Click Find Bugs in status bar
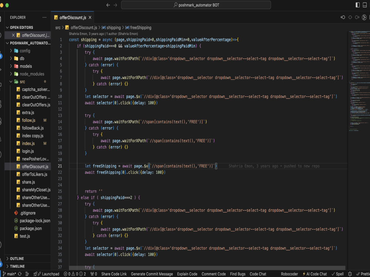Image resolution: width=370 pixels, height=277 pixels. (x=238, y=274)
